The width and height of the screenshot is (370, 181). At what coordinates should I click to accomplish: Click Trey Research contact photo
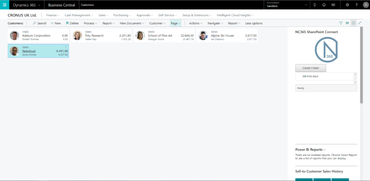[77, 36]
